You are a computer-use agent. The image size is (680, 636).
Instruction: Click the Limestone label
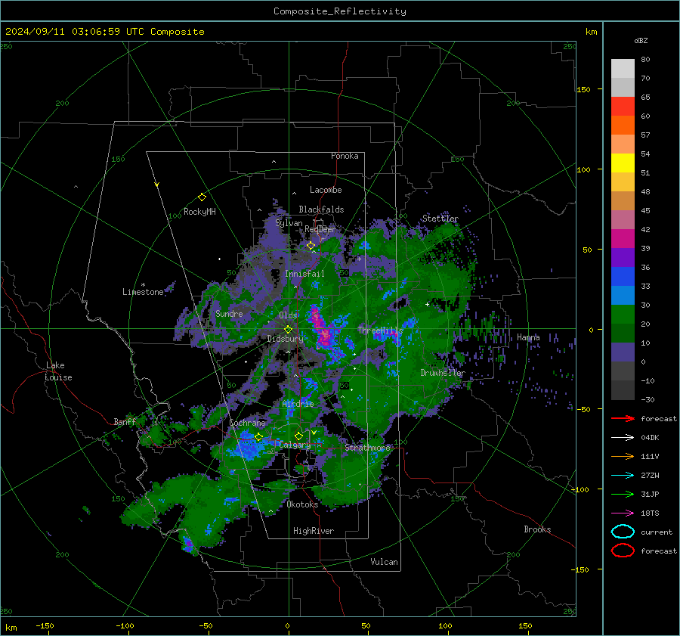point(143,292)
